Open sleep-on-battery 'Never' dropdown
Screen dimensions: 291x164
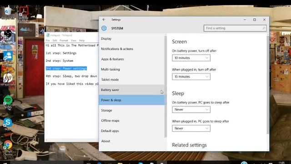(x=191, y=109)
